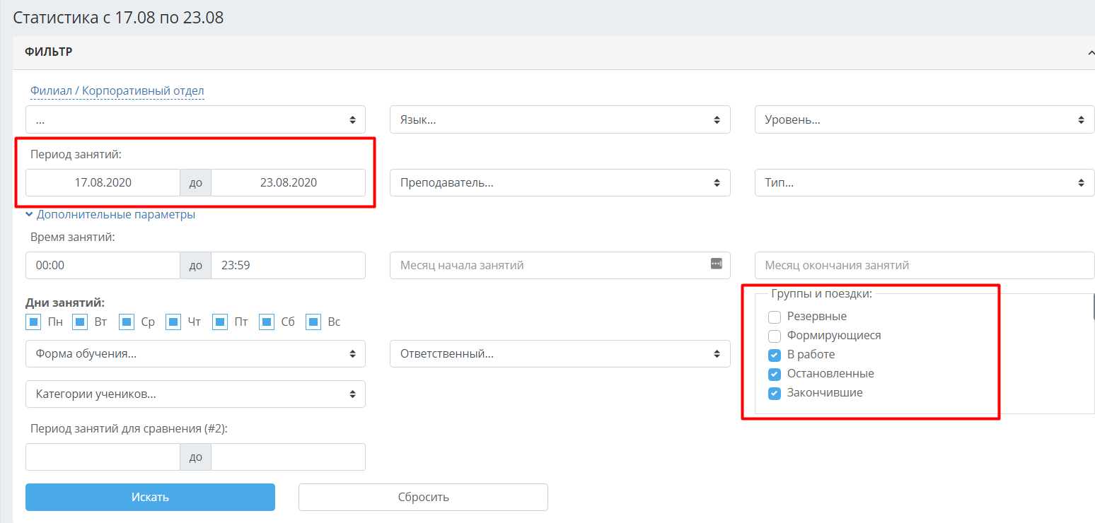Image resolution: width=1095 pixels, height=523 pixels.
Task: Collapse Дополнительные параметры section
Action: pyautogui.click(x=110, y=214)
